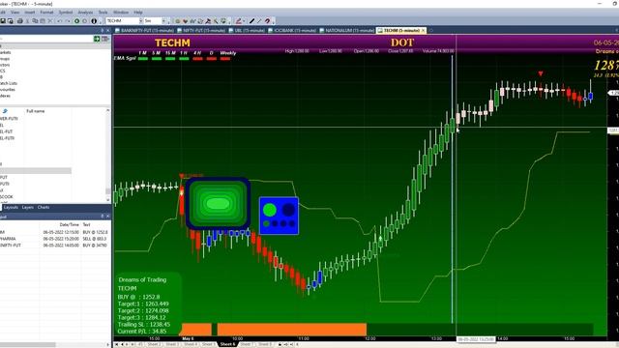Switch to BANKNIFTY-FUT 15-minute tab
This screenshot has width=619, height=348.
coord(144,30)
